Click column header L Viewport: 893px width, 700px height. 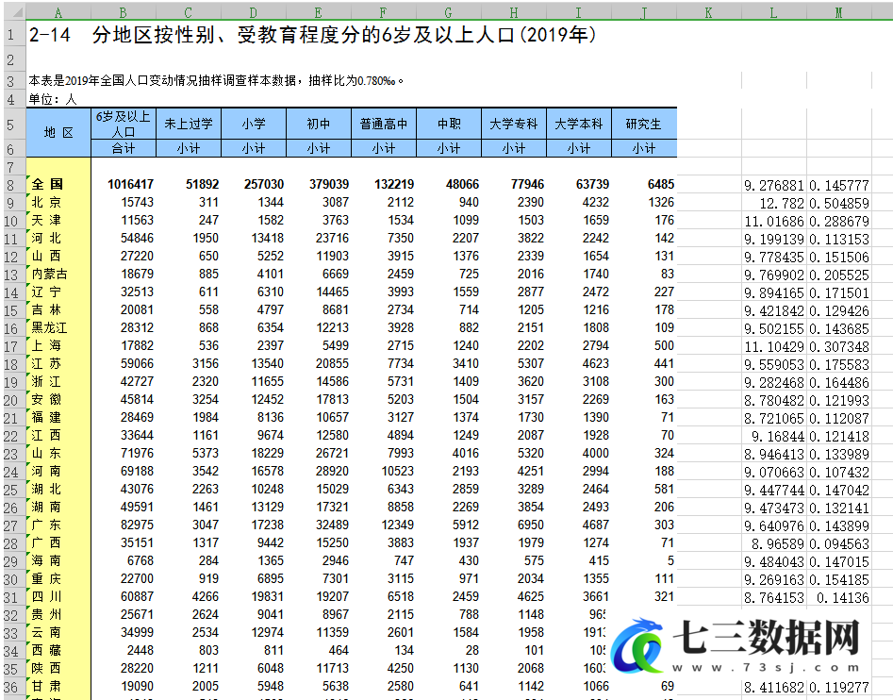(773, 12)
